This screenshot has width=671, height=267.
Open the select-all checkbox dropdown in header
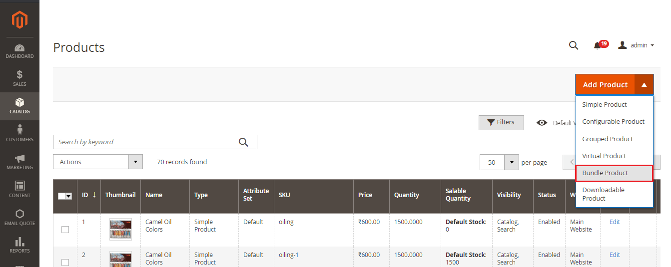tap(65, 196)
